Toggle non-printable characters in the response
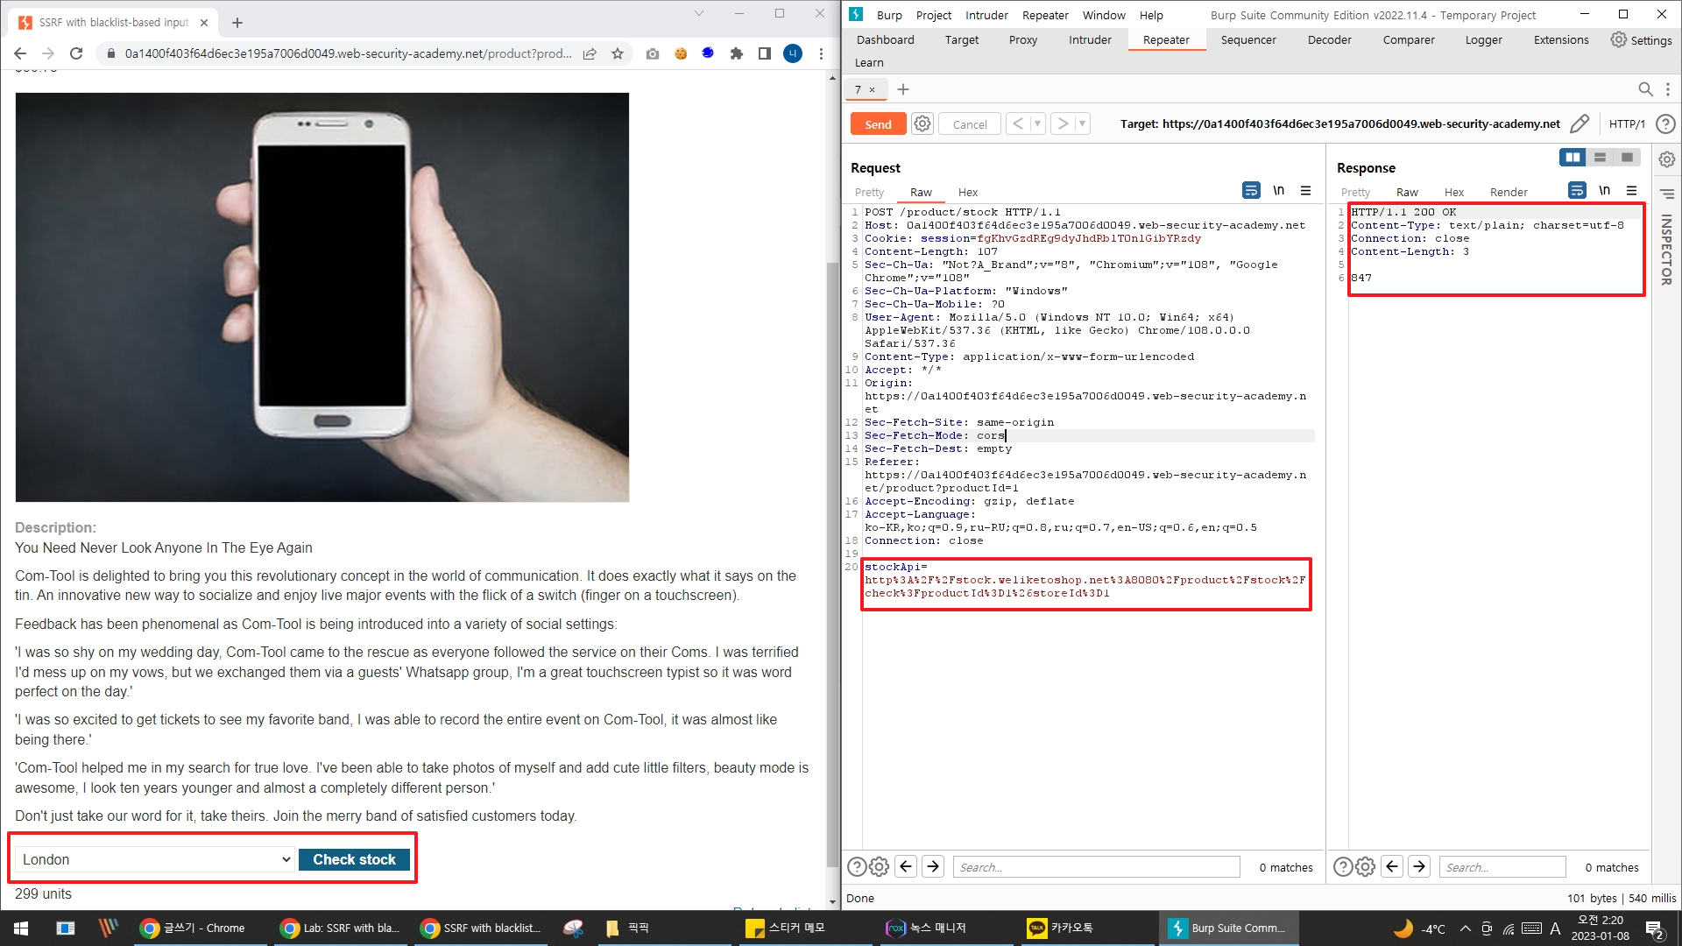The width and height of the screenshot is (1682, 946). tap(1604, 191)
